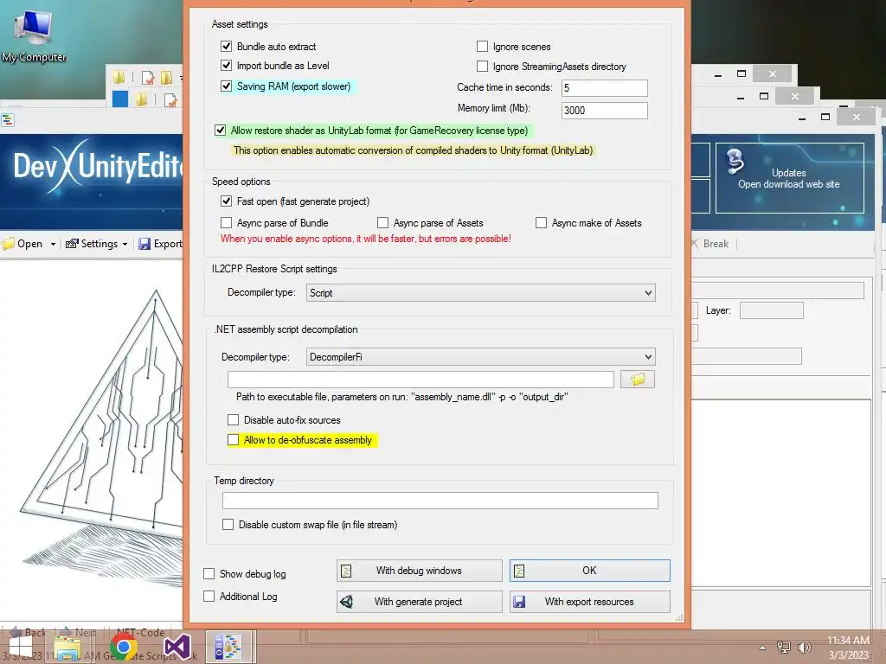
Task: Click the Updates globe icon in main window
Action: tap(735, 161)
